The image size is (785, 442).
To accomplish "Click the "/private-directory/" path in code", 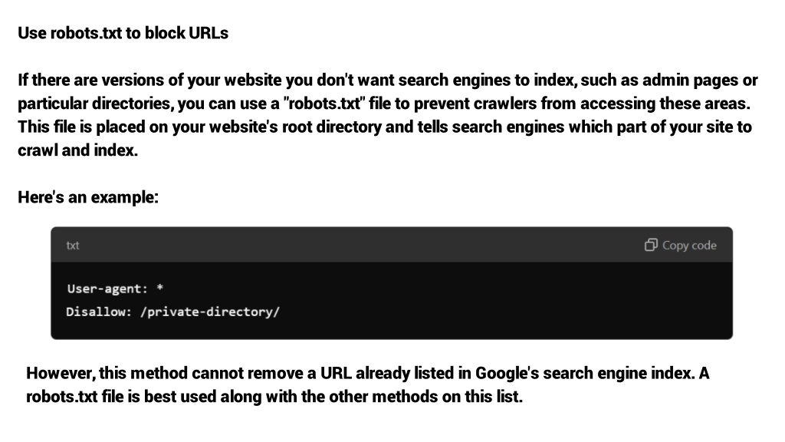I will pos(210,312).
